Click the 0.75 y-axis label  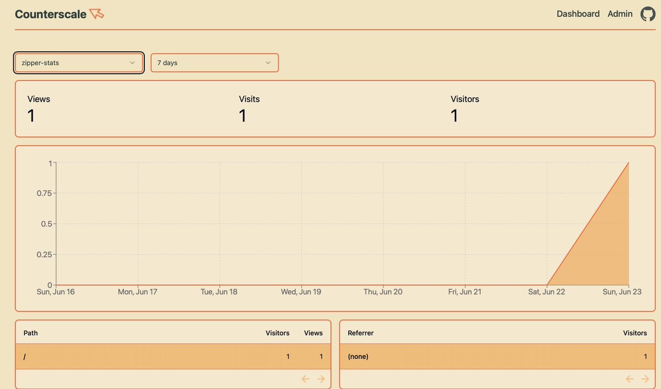pyautogui.click(x=44, y=193)
